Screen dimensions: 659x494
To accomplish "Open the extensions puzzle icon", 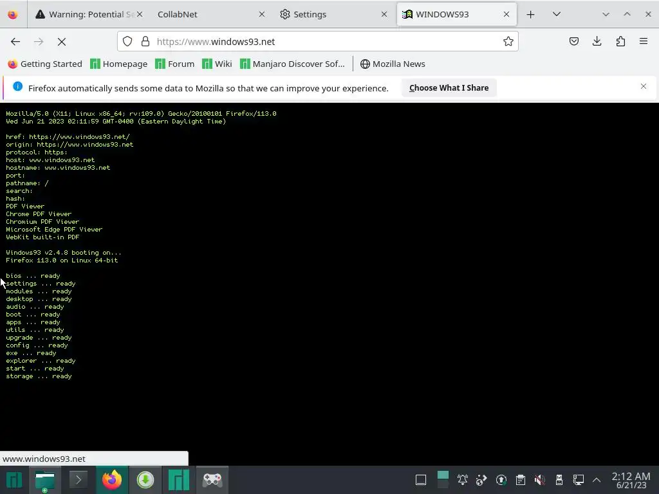I will click(620, 41).
